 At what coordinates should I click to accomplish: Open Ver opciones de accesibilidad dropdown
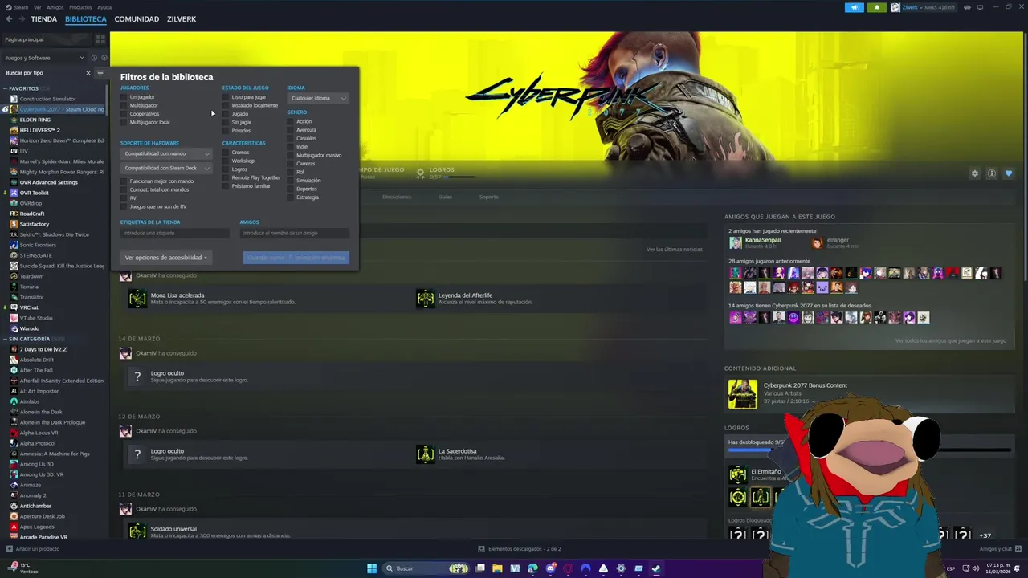coord(166,258)
